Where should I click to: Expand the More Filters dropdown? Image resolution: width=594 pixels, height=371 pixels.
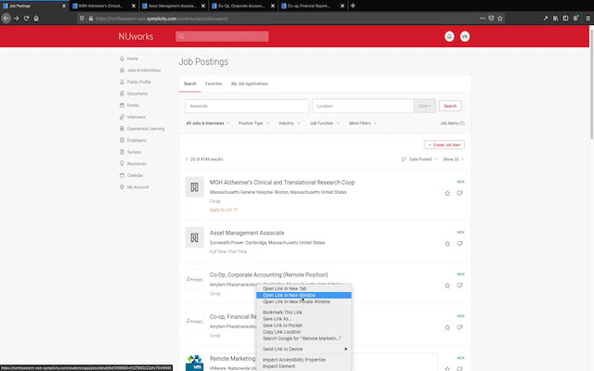363,123
